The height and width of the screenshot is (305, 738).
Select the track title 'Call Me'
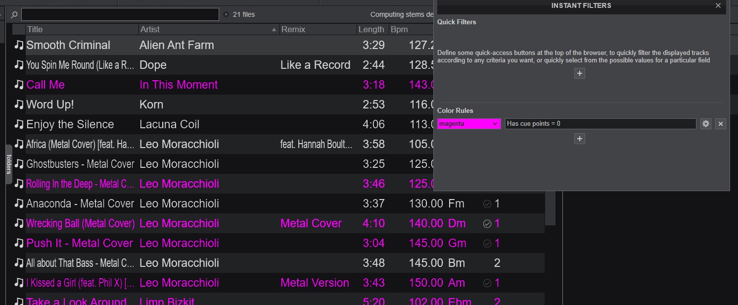(46, 85)
